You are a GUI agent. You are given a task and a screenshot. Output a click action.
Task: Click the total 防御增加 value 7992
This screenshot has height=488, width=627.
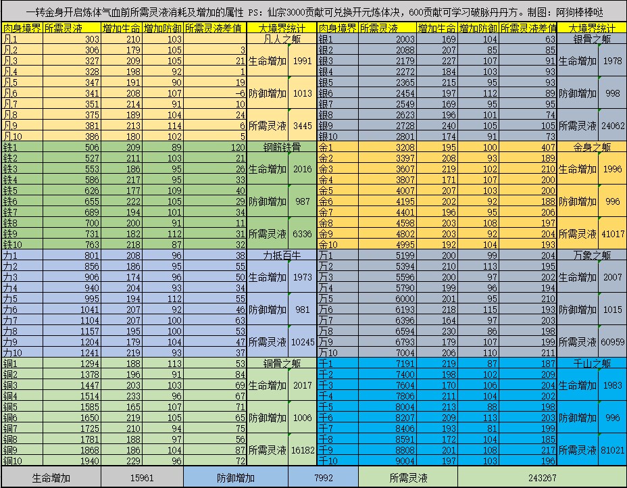[323, 478]
